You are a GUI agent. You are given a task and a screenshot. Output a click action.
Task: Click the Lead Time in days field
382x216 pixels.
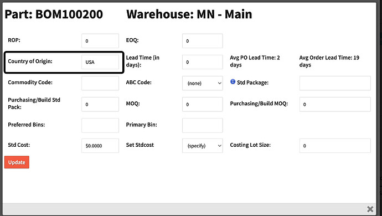coord(203,62)
